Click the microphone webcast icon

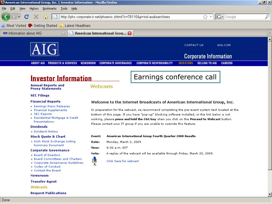click(x=94, y=161)
